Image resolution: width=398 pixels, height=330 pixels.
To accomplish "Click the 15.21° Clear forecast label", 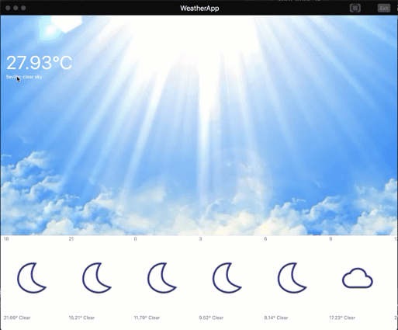I will 81,318.
